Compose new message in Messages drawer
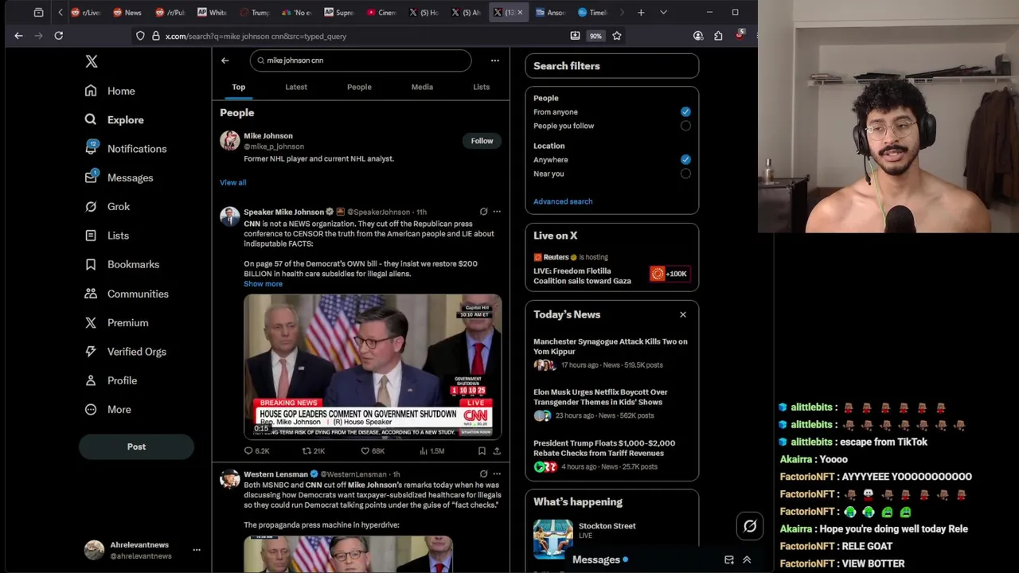The image size is (1019, 573). point(729,560)
